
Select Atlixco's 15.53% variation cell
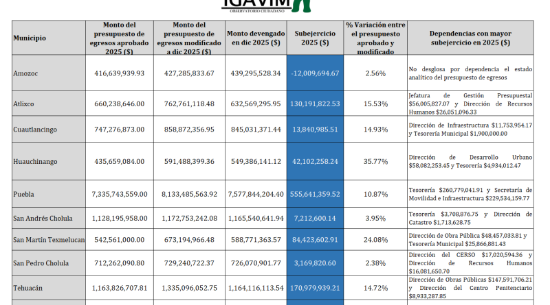pyautogui.click(x=375, y=104)
